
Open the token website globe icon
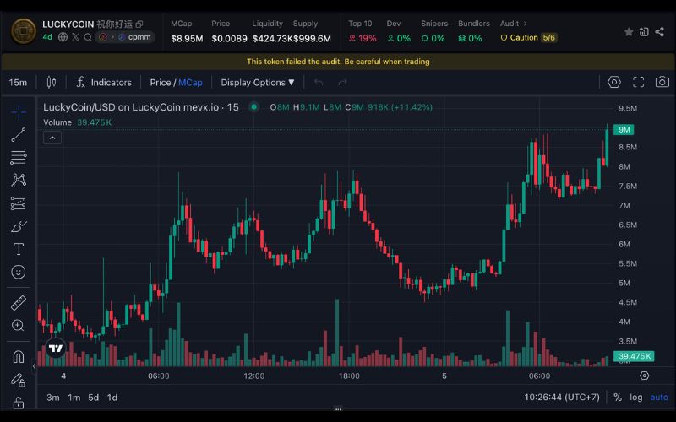click(63, 37)
